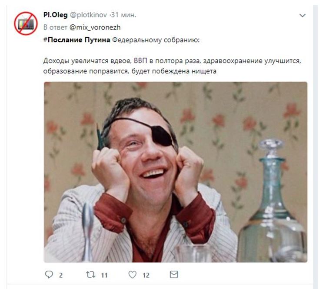Click the like count number 12
Viewport: 326px width, 289px height.
[146, 275]
